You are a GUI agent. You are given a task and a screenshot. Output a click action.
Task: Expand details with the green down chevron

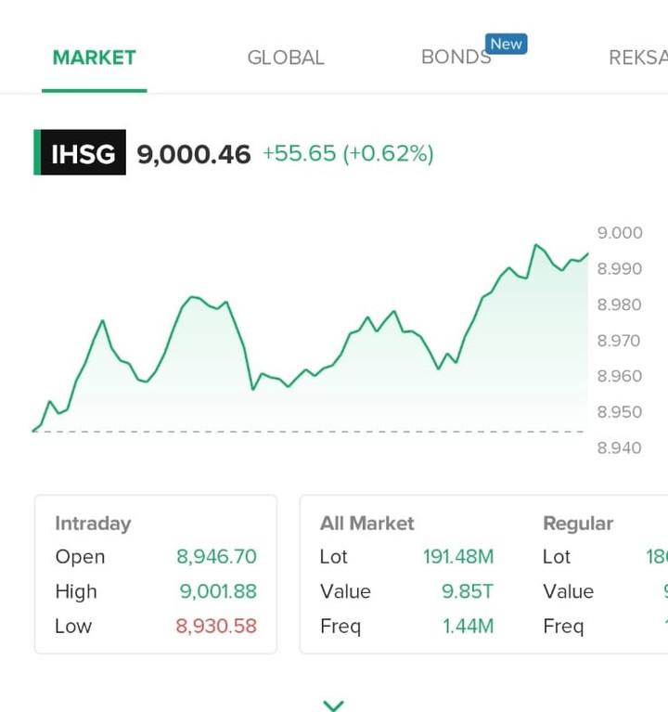[333, 706]
